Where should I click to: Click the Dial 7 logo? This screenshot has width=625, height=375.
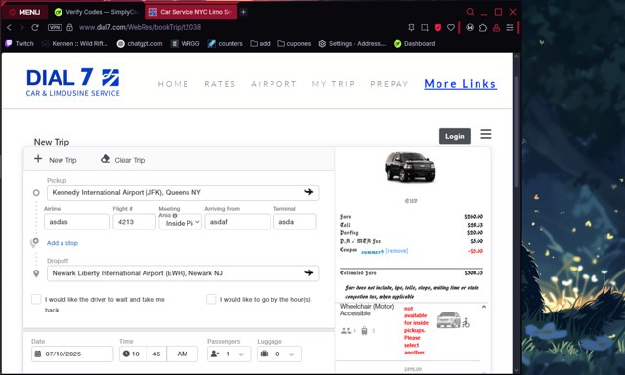pos(73,82)
